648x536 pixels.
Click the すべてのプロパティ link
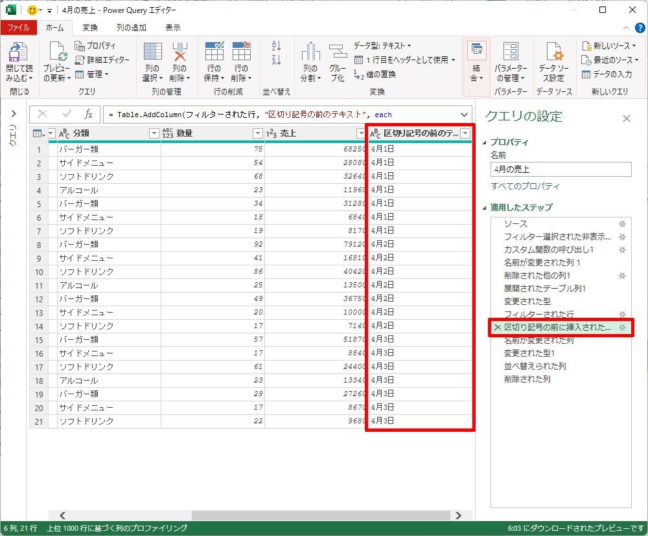point(525,186)
